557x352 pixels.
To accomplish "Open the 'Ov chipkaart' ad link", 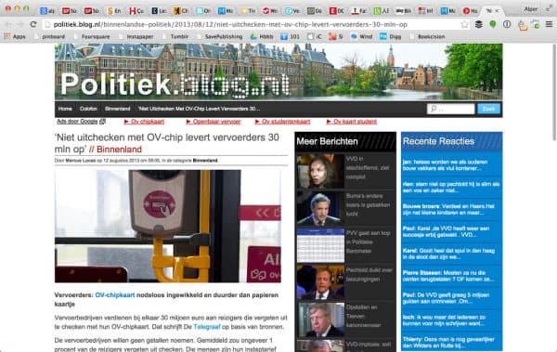I will pos(144,122).
